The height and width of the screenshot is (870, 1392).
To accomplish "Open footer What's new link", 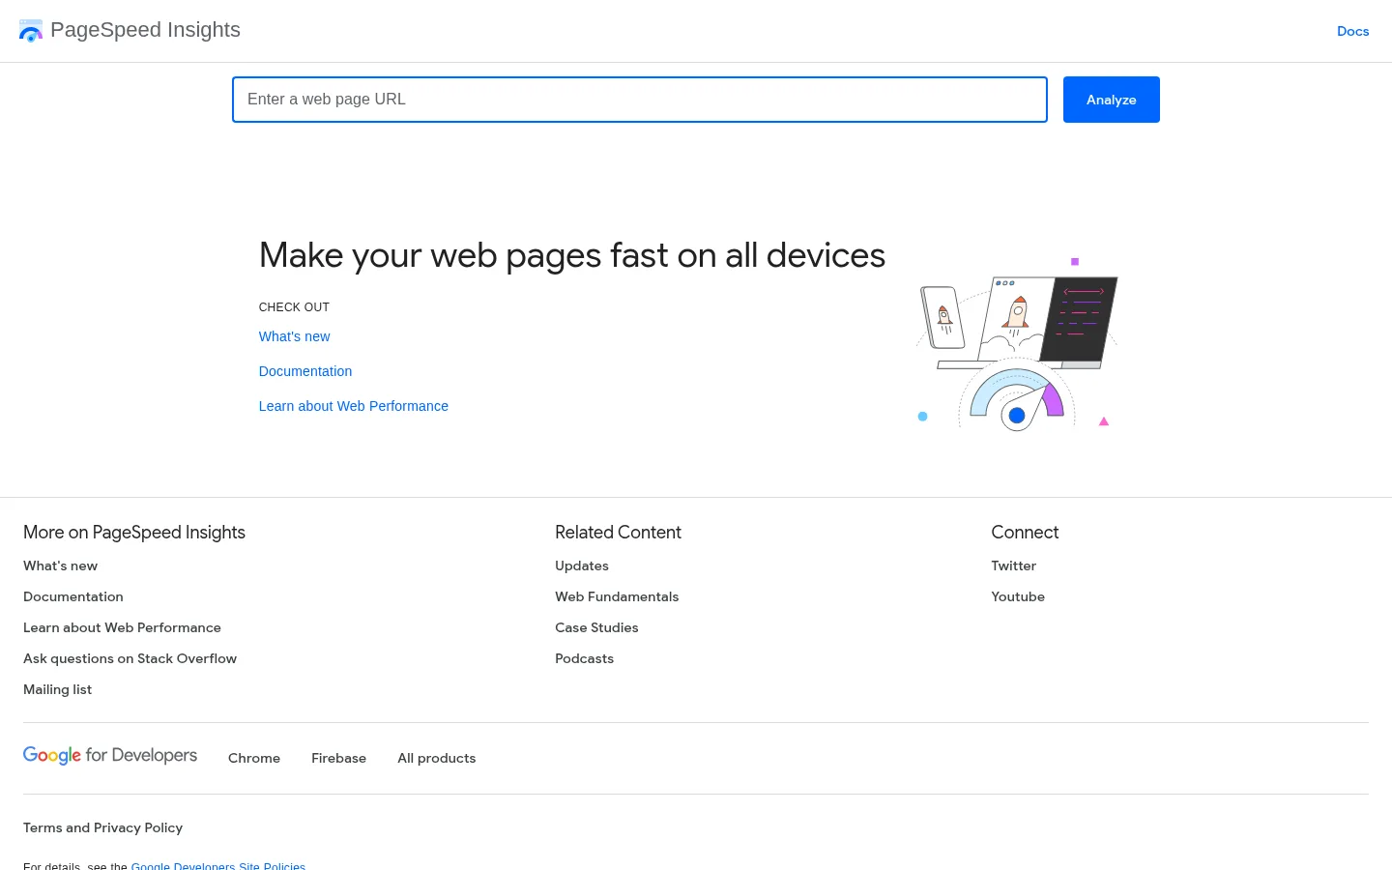I will [60, 565].
